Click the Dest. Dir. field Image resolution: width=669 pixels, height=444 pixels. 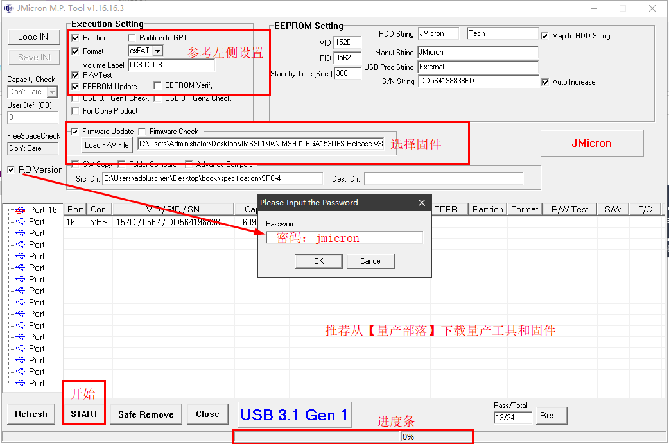[x=444, y=179]
